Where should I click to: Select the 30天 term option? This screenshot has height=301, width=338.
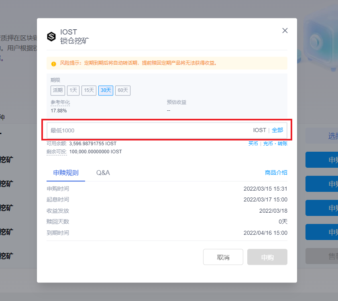pos(106,90)
